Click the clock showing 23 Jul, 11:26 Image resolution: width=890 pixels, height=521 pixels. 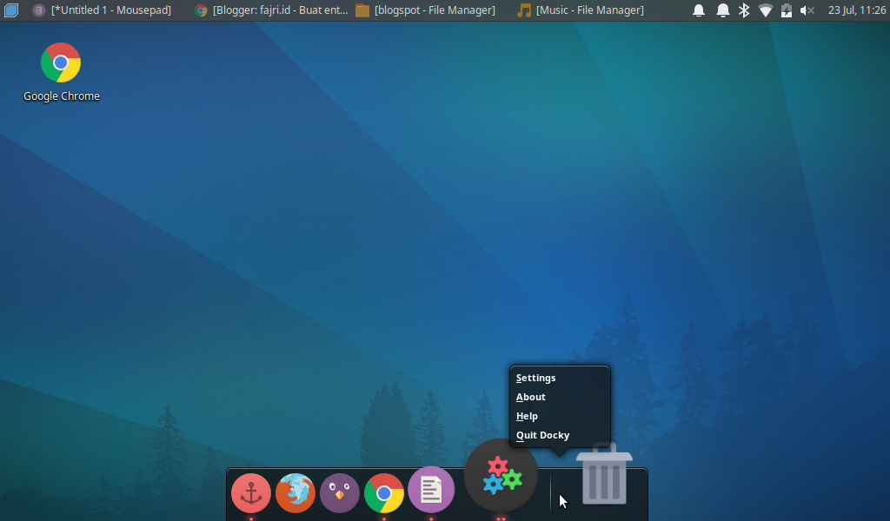[x=857, y=10]
